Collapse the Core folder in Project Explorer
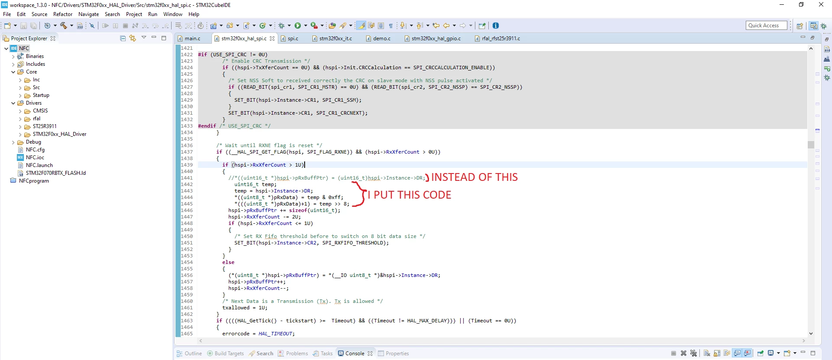 coord(13,72)
